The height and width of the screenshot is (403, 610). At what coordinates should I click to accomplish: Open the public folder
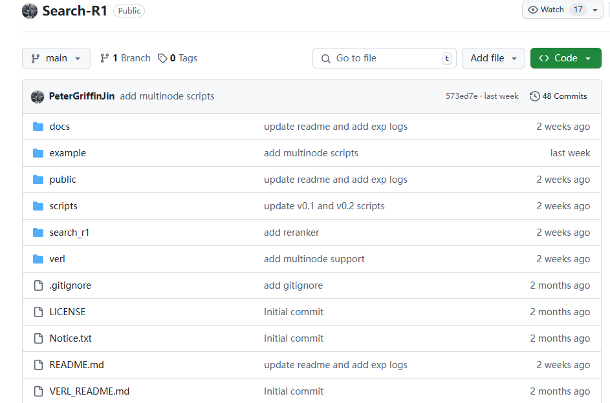coord(63,180)
